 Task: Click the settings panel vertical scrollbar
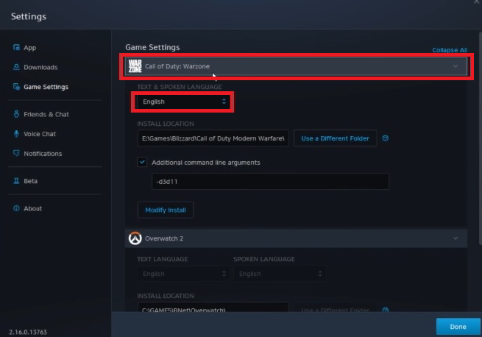480,138
